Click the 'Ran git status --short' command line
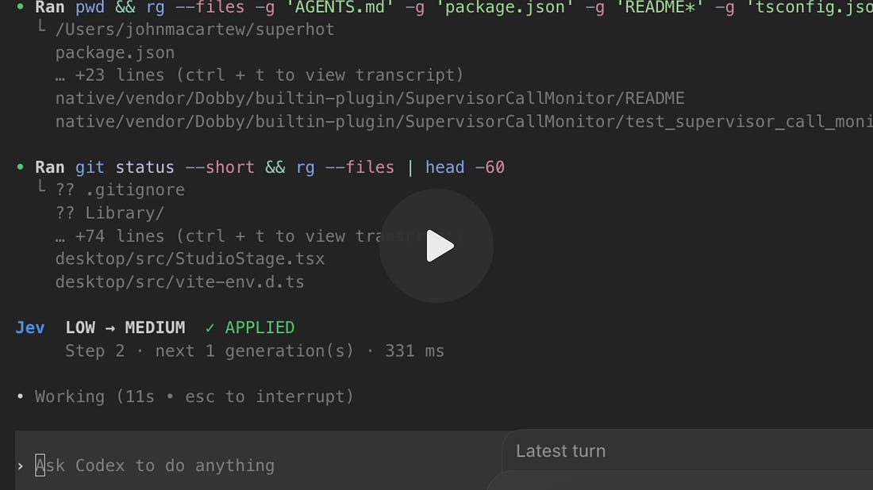Viewport: 873px width, 490px height. (270, 167)
